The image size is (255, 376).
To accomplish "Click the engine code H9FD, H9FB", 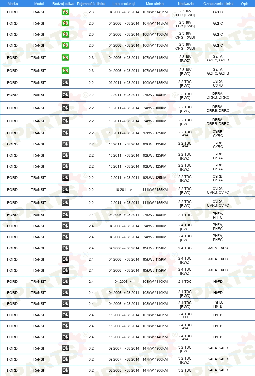I will click(x=218, y=304).
